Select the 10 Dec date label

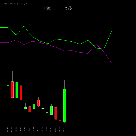pos(16,129)
